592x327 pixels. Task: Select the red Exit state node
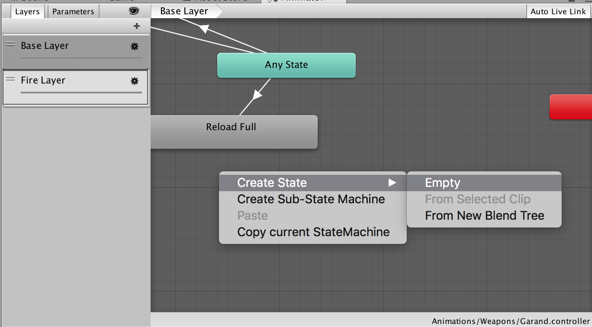(570, 107)
